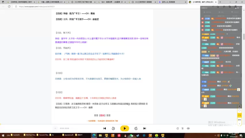The width and height of the screenshot is (245, 138).
Task: Open the WeChat Files folder on the taskbar
Action: 29,135
